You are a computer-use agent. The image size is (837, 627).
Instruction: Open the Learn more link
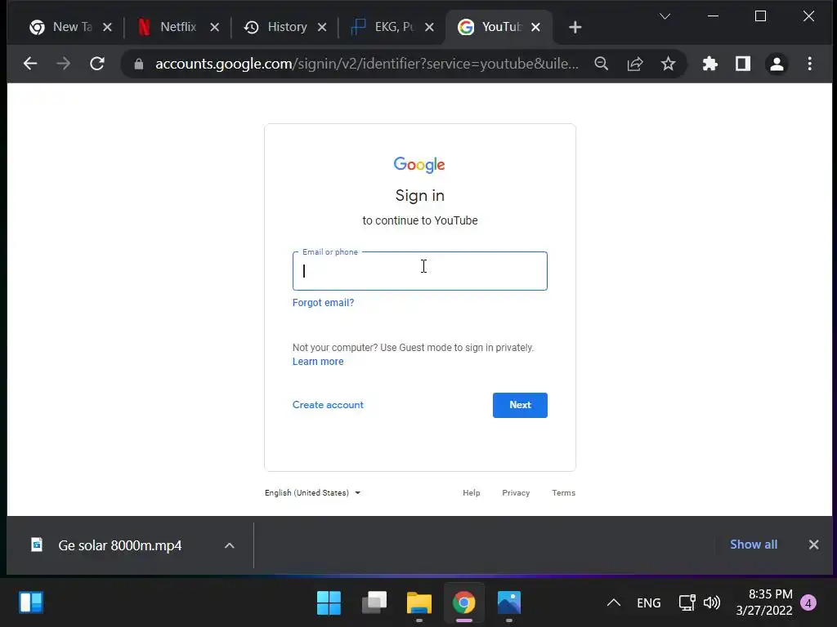tap(318, 362)
